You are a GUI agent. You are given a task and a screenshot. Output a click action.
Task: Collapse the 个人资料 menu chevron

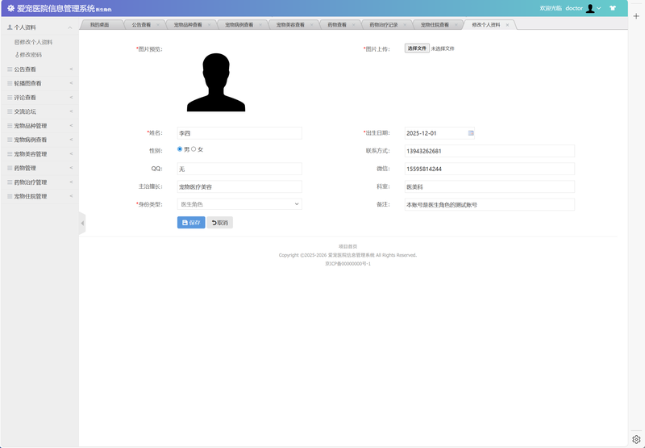point(70,27)
